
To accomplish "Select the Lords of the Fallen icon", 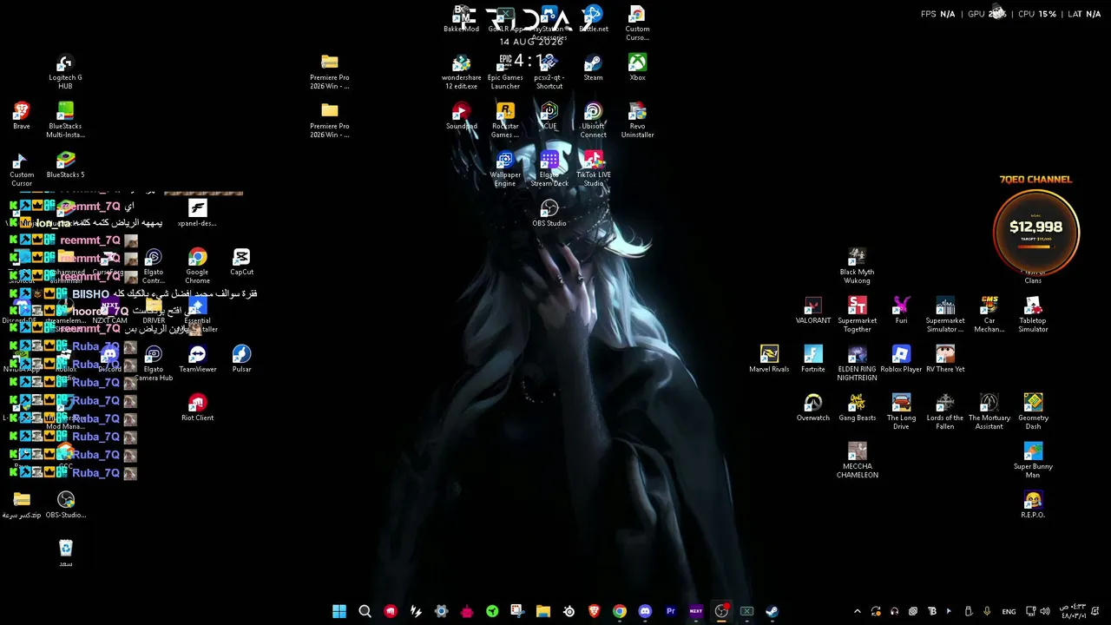I will click(x=945, y=412).
